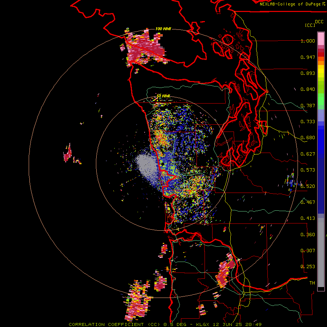Click the pink echo cluster on the 100 NMI ring top
This screenshot has width=327, height=327.
(145, 47)
